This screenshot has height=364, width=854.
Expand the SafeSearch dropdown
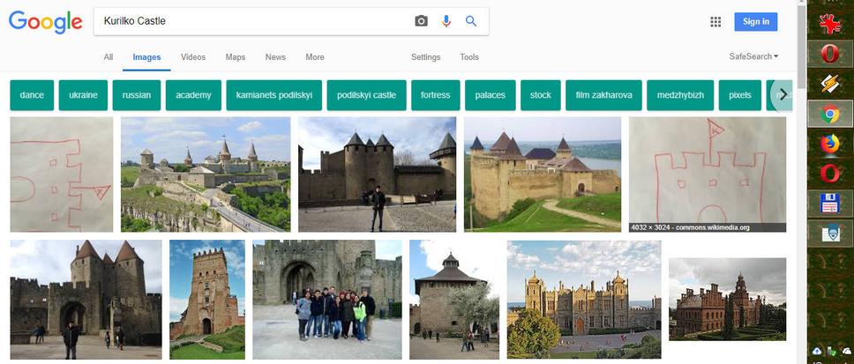pos(753,57)
